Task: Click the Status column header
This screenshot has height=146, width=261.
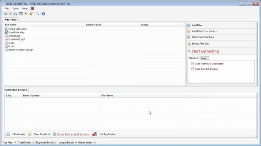Action: tap(159, 25)
